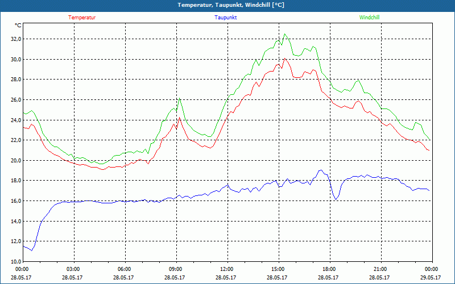Click the '26,0' y-axis value

[x=16, y=100]
